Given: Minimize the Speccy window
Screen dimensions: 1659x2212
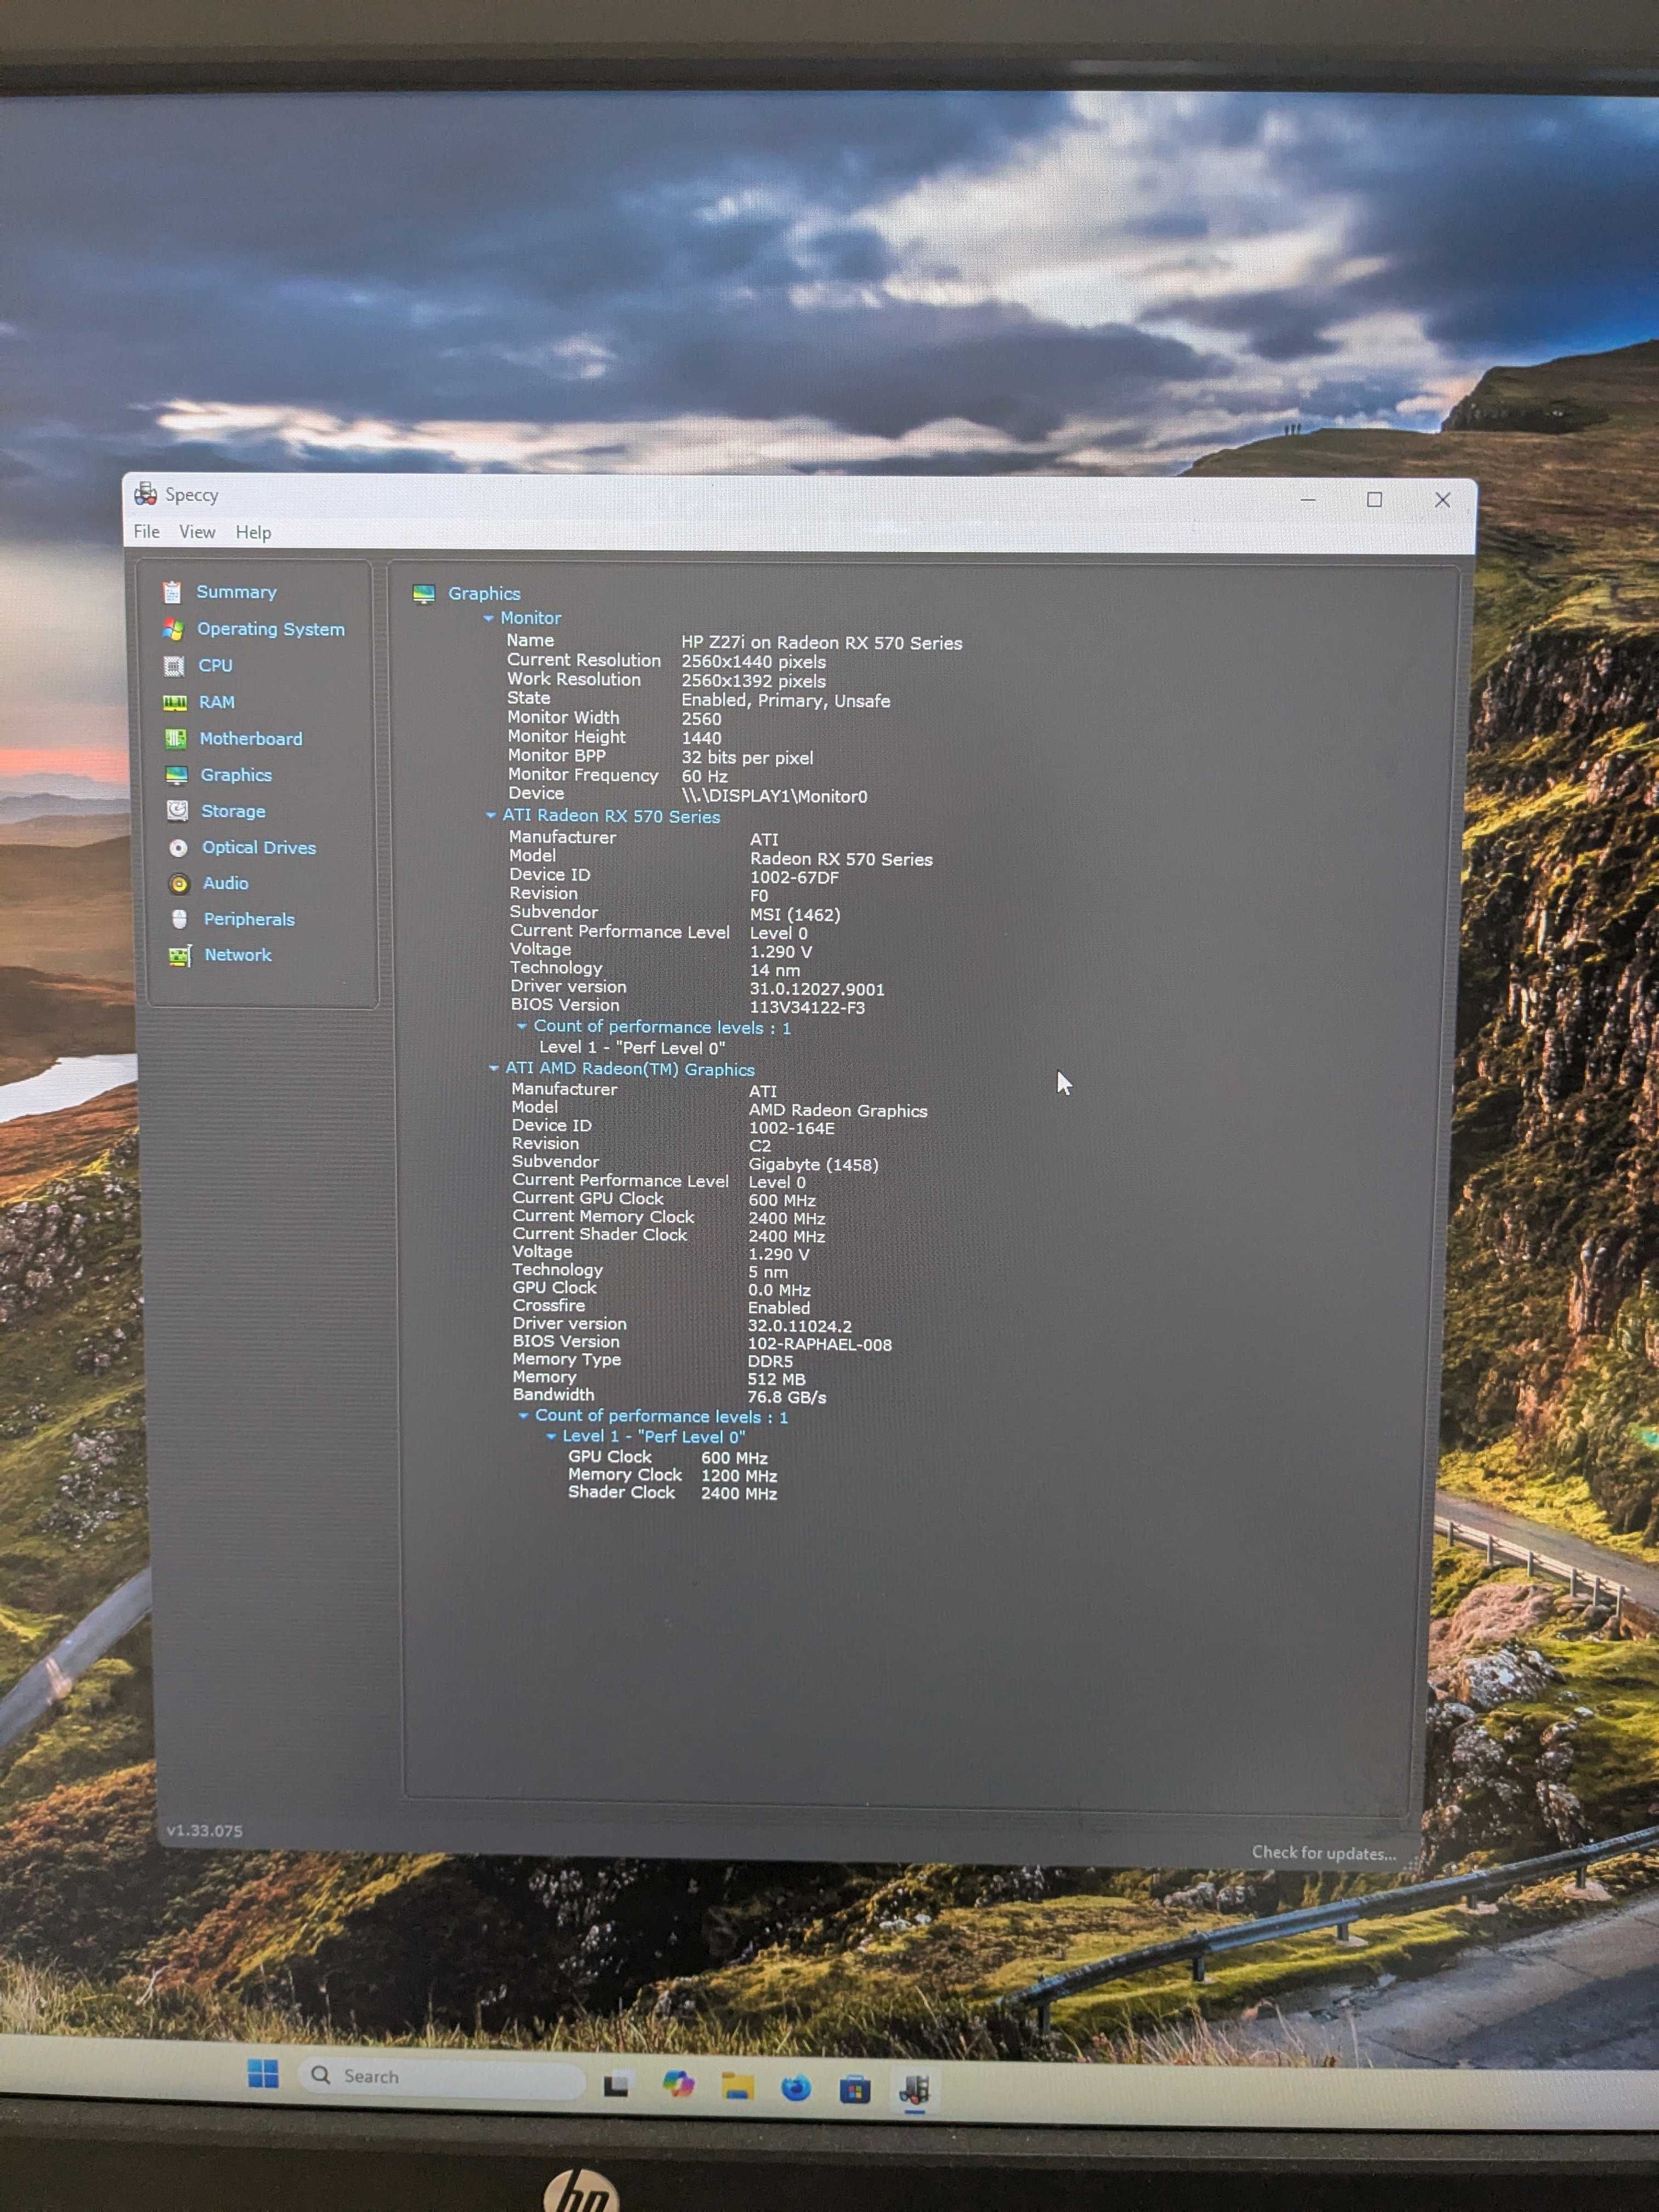Looking at the screenshot, I should pyautogui.click(x=1308, y=499).
